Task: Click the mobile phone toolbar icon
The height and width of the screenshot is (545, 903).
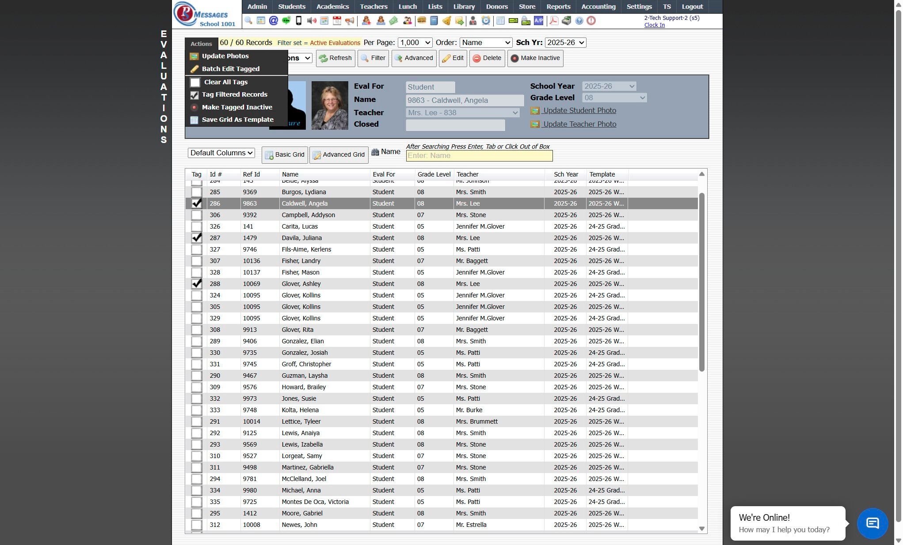Action: tap(299, 21)
